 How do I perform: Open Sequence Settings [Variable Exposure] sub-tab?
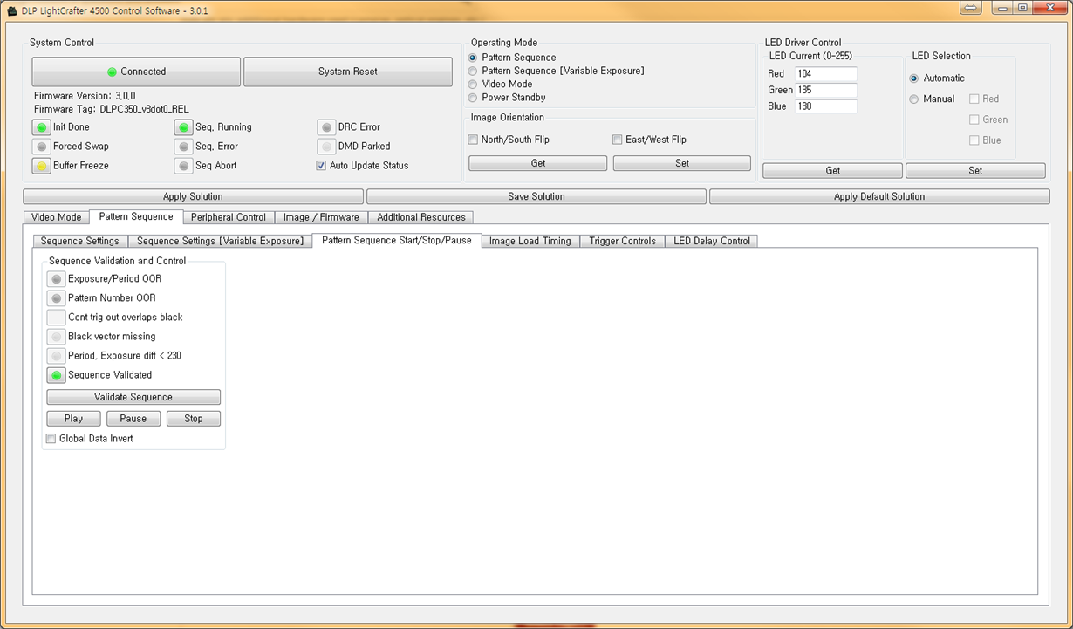(x=220, y=241)
